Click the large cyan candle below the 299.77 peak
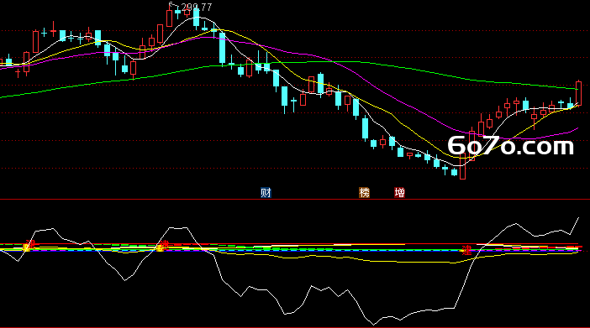This screenshot has height=328, width=590. tap(223, 48)
